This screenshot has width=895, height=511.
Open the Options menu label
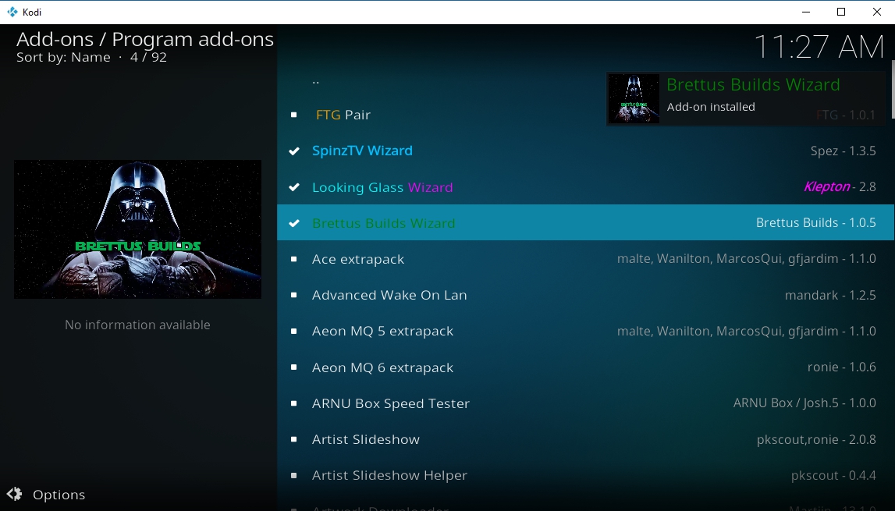click(59, 495)
